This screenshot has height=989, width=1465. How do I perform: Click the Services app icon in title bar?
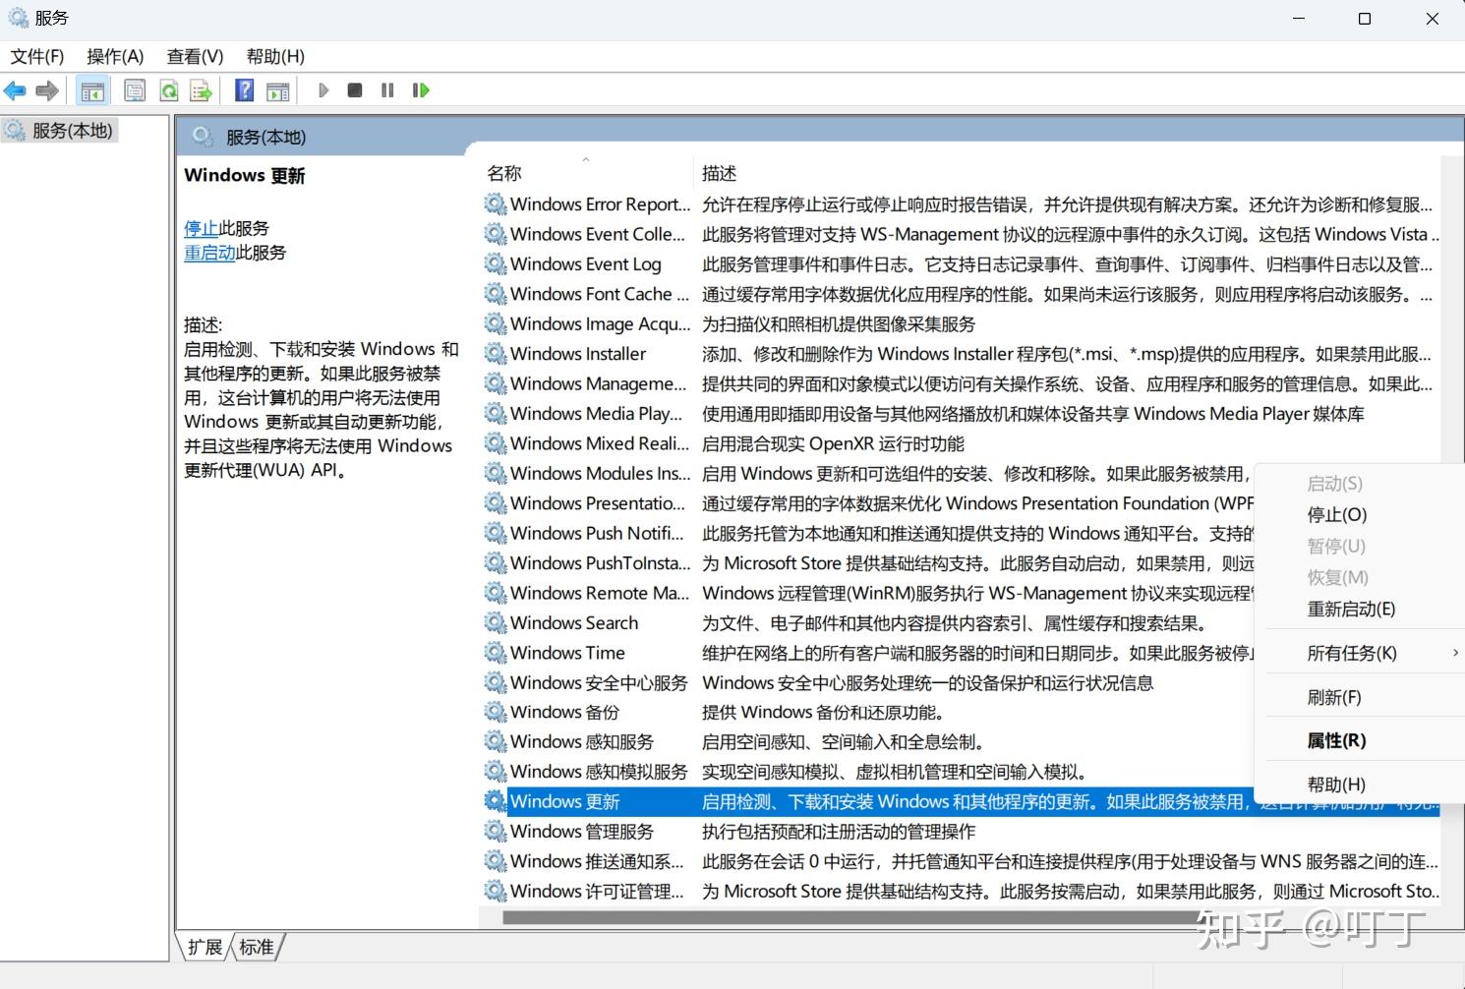click(18, 18)
